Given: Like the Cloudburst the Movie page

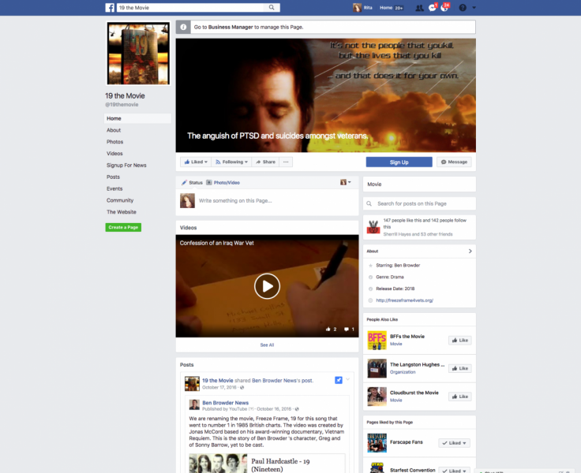Looking at the screenshot, I should click(x=460, y=397).
